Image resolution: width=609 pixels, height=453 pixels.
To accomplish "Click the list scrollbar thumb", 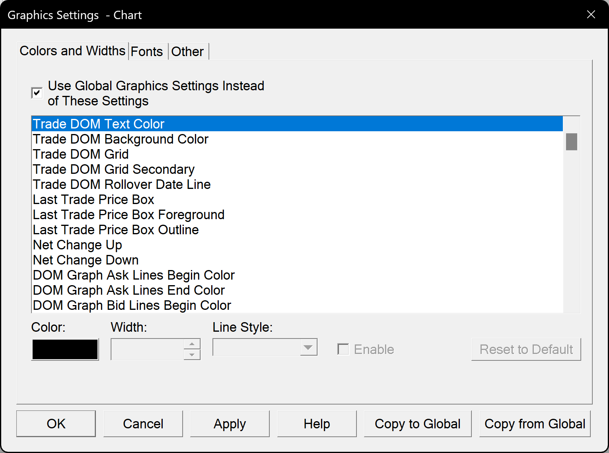I will (x=572, y=142).
